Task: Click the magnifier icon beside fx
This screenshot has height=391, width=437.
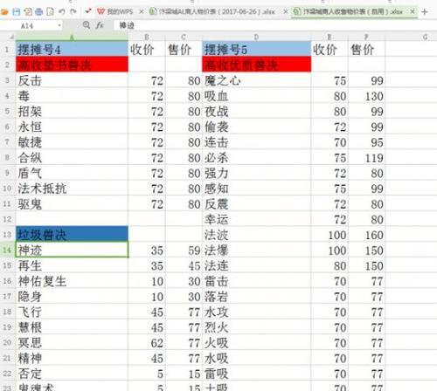Action: (87, 25)
